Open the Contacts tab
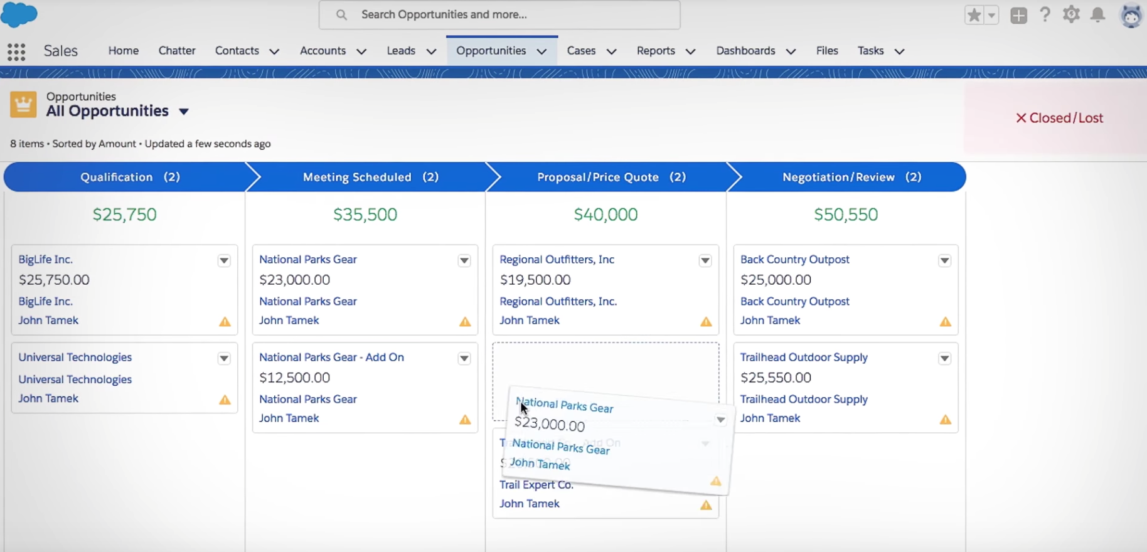Image resolution: width=1147 pixels, height=552 pixels. pos(237,51)
